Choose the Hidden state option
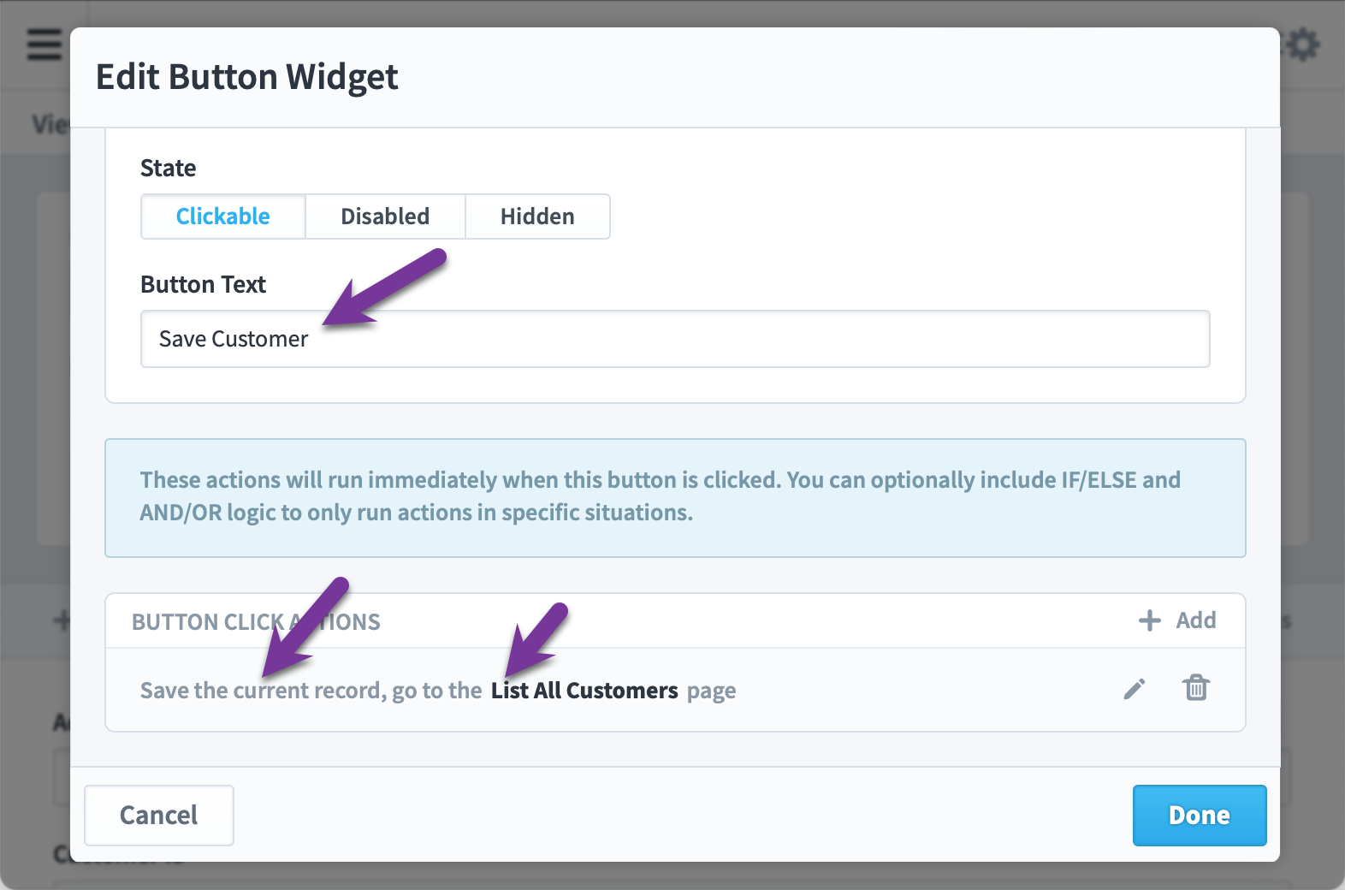This screenshot has width=1345, height=890. (537, 217)
